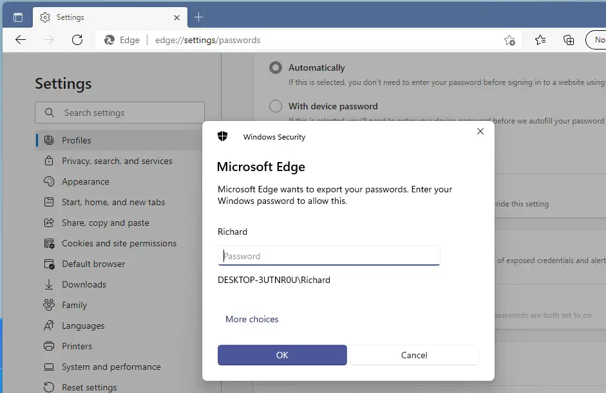Screen dimensions: 606x393
Task: Click the tab actions menu icon
Action: [x=18, y=17]
